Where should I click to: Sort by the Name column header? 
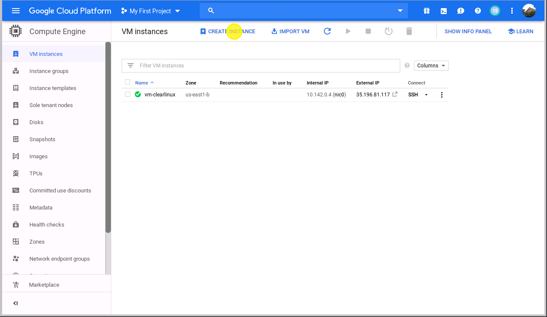point(144,83)
